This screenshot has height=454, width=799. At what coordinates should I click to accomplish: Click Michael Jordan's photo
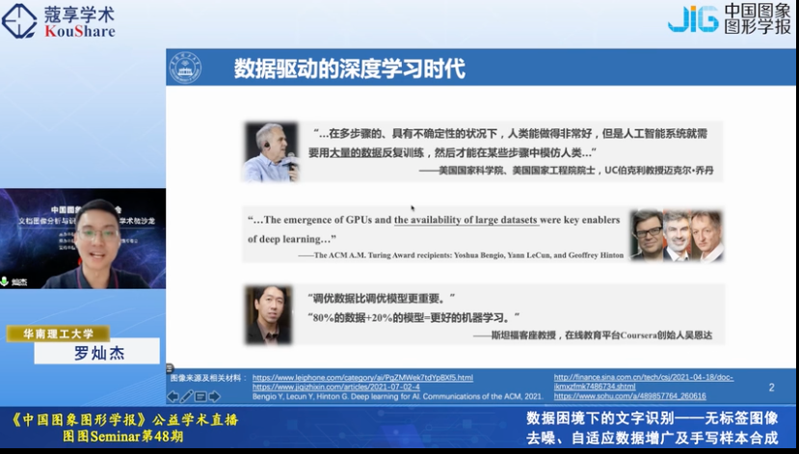[x=271, y=152]
